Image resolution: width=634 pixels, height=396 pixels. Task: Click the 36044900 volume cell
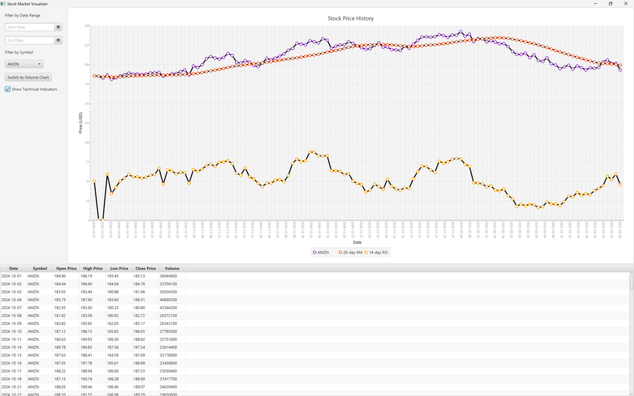[172, 276]
